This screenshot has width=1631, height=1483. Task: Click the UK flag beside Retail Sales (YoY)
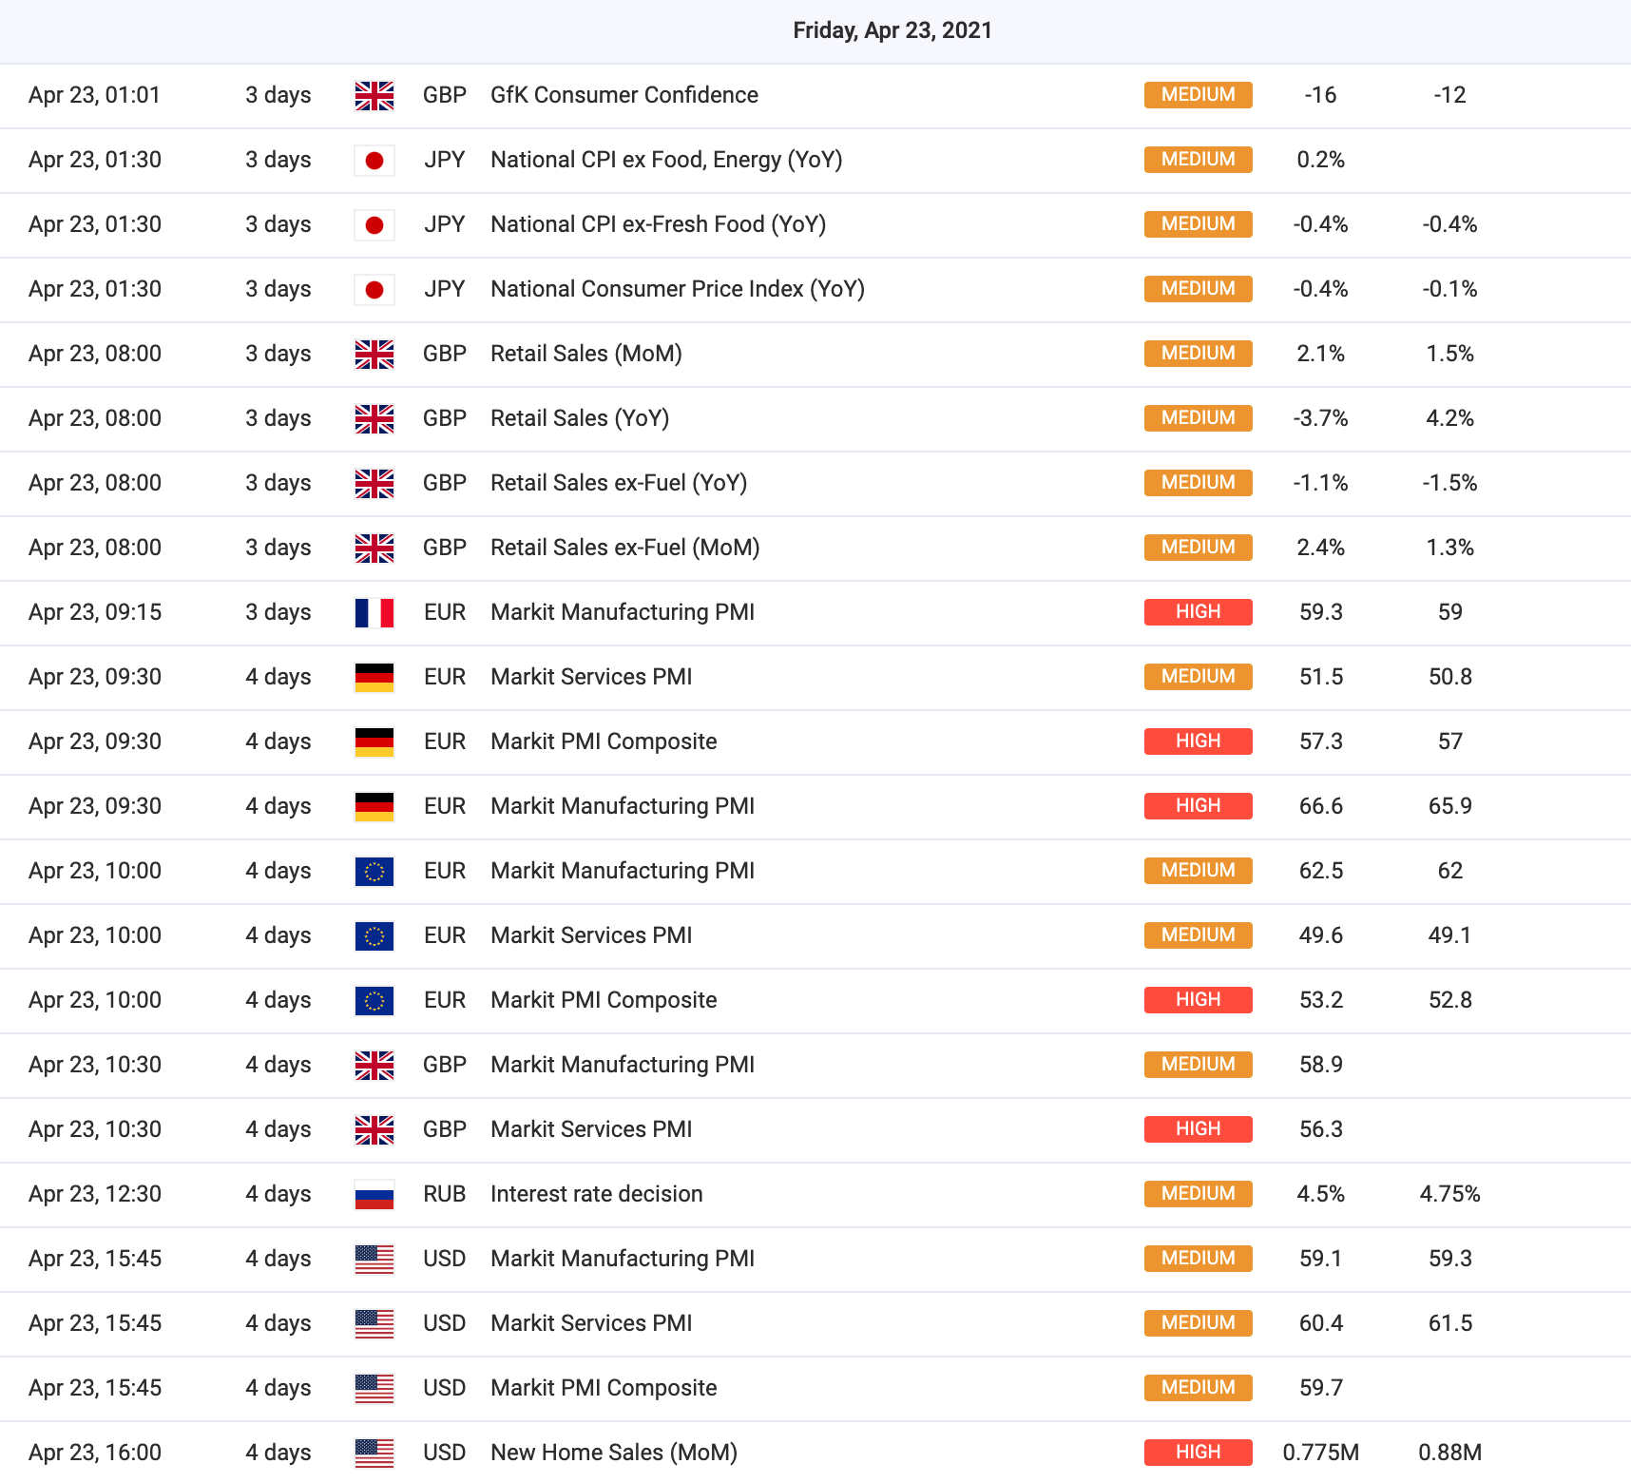374,418
